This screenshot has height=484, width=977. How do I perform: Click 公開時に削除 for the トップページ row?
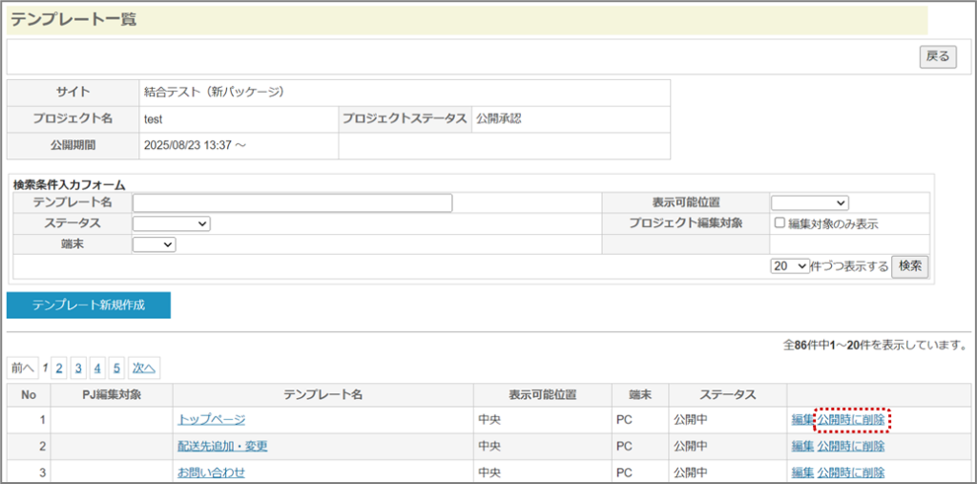[851, 419]
